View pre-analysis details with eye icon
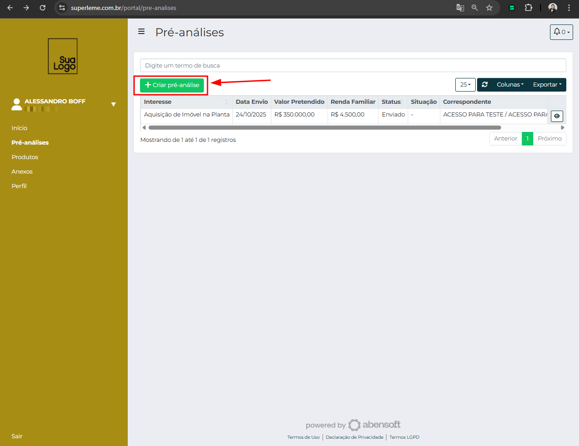 coord(557,116)
